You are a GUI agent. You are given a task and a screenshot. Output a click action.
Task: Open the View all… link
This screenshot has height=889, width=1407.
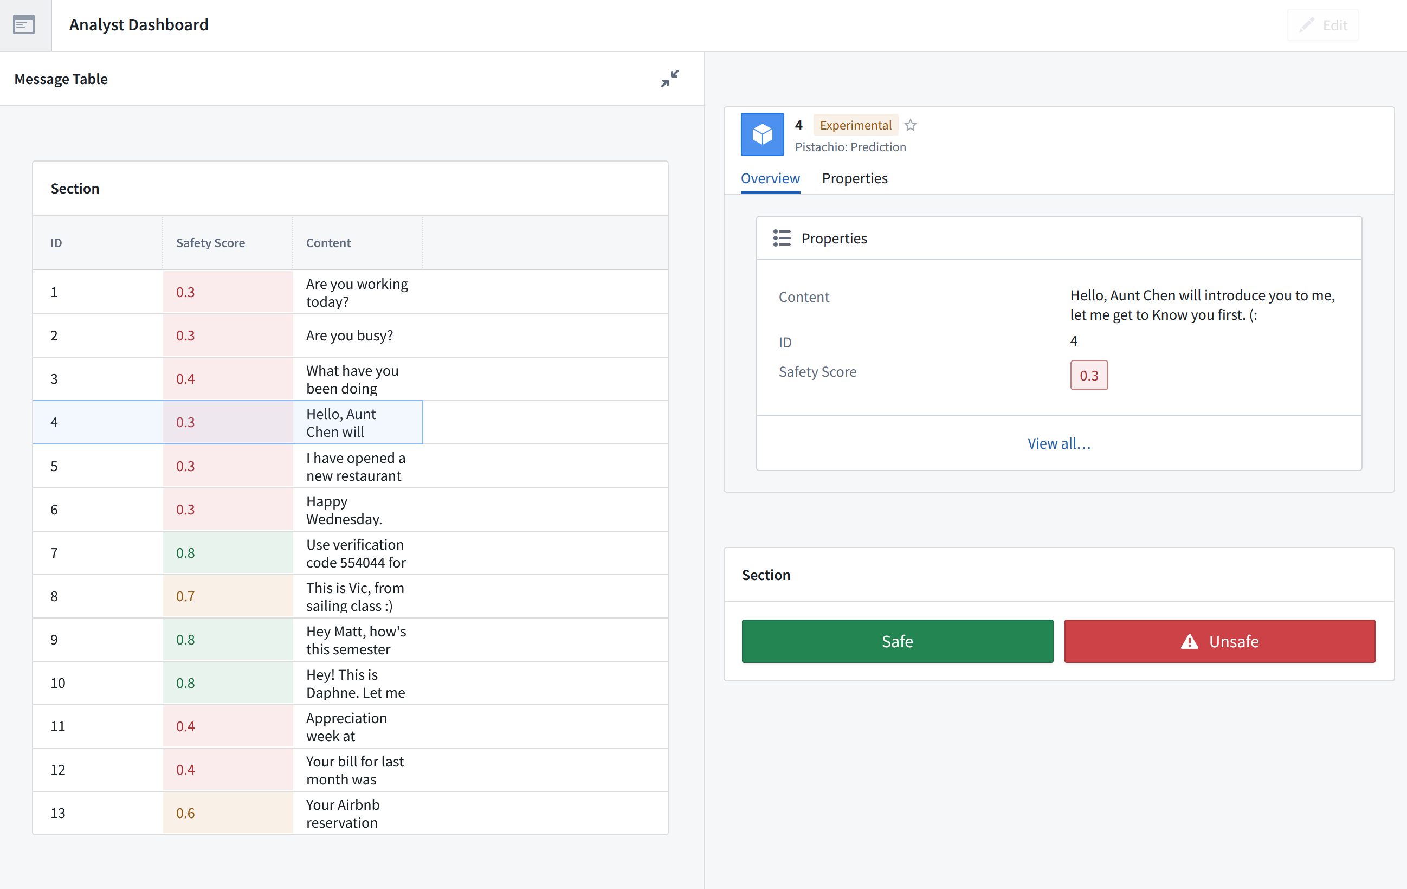(1058, 443)
